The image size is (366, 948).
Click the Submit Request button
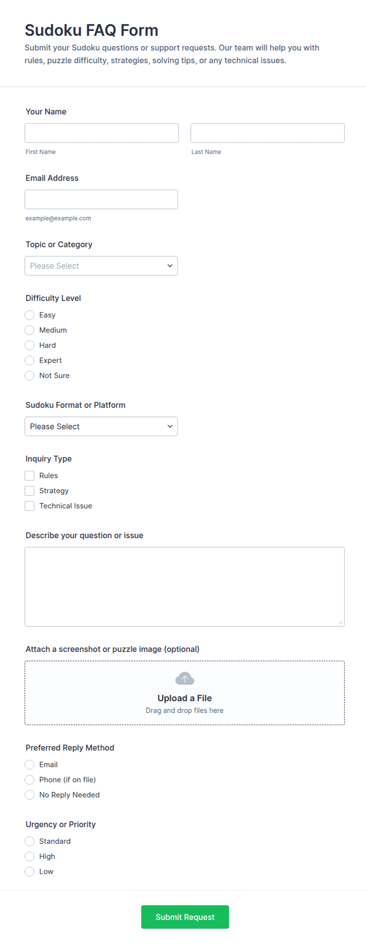point(185,917)
